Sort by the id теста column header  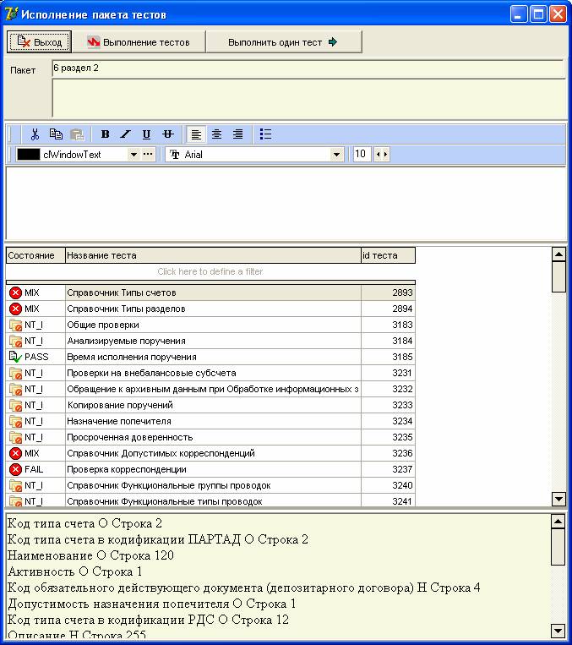tap(388, 255)
